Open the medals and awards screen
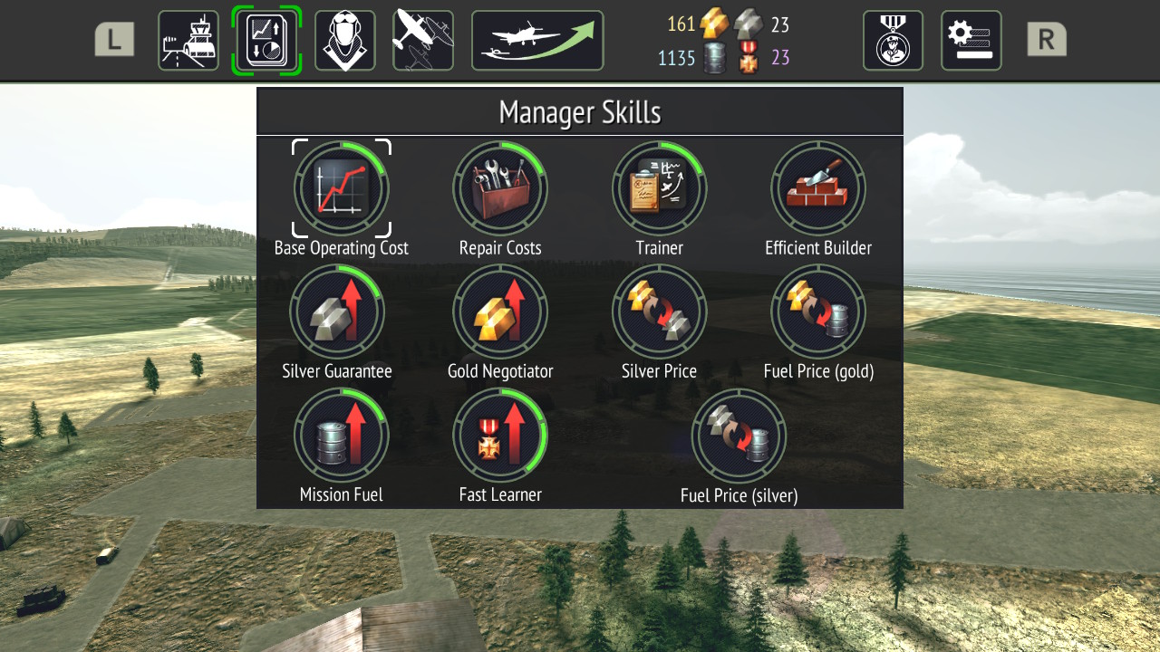The image size is (1160, 652). [x=893, y=41]
